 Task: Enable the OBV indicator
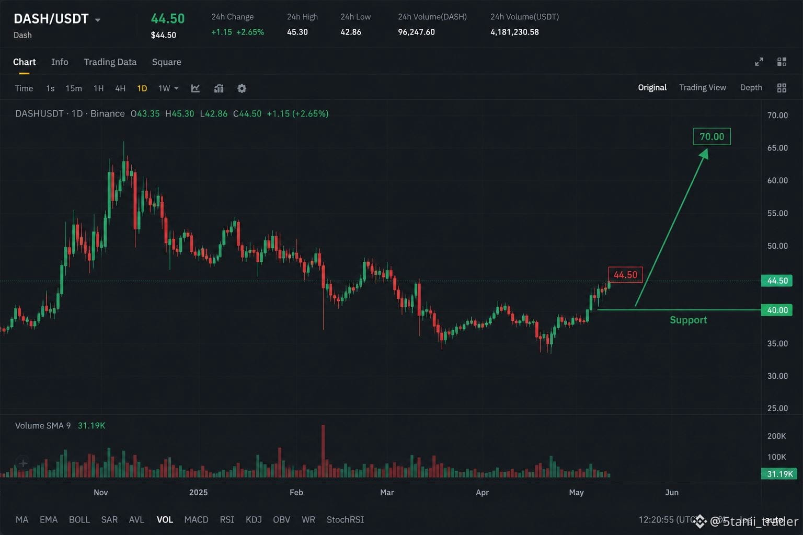pyautogui.click(x=281, y=519)
